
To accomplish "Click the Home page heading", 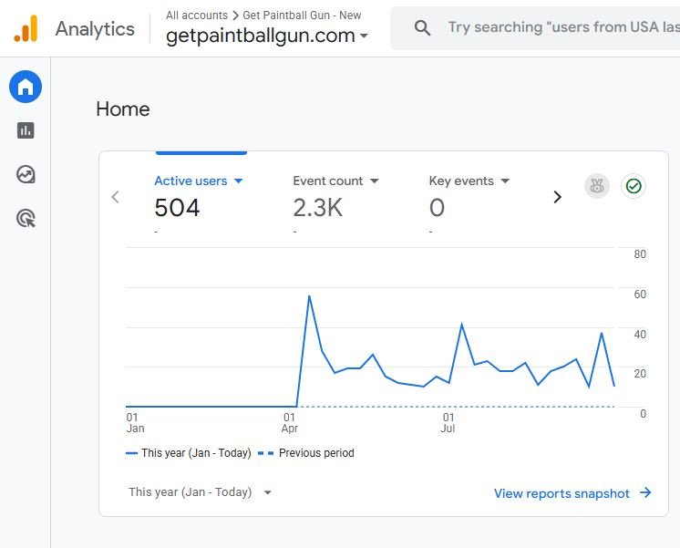I will point(123,109).
